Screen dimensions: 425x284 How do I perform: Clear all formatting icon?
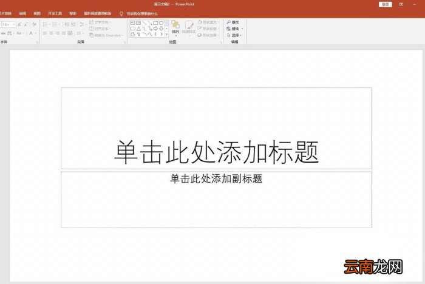click(x=34, y=24)
